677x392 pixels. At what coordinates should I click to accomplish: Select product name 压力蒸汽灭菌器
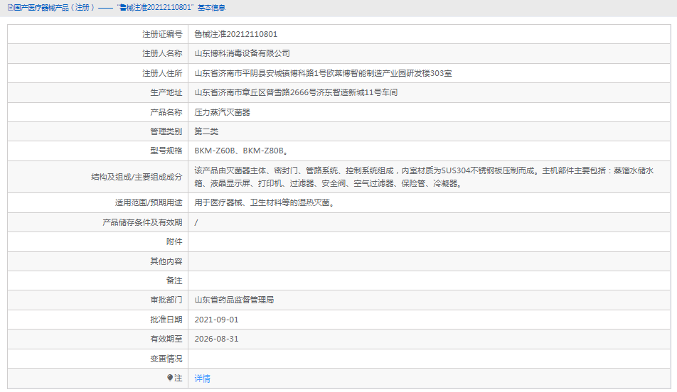coord(223,112)
